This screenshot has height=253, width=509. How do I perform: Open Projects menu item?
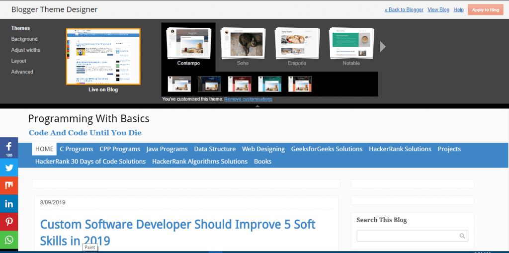click(x=449, y=149)
